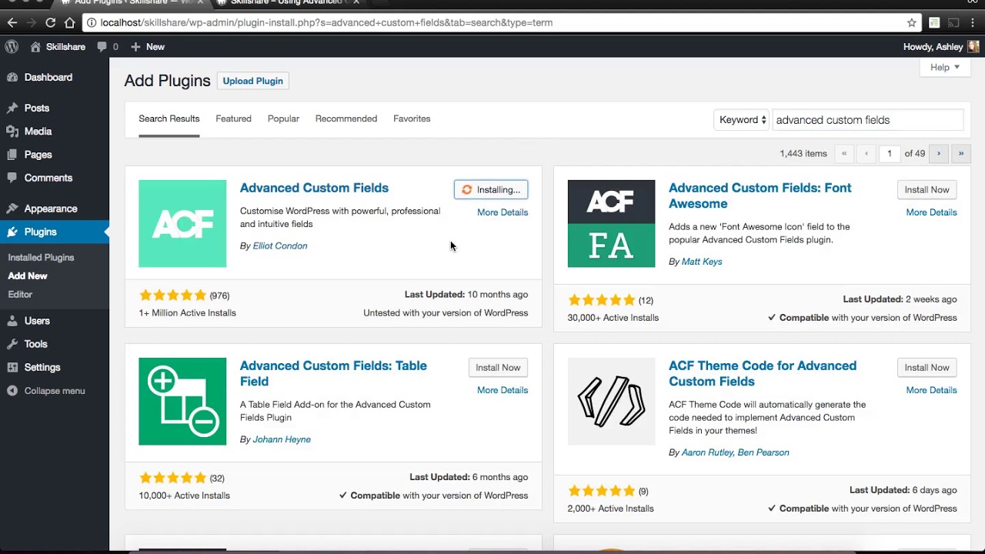Jump to last results page arrow
Screen dimensions: 985x554
tap(961, 154)
